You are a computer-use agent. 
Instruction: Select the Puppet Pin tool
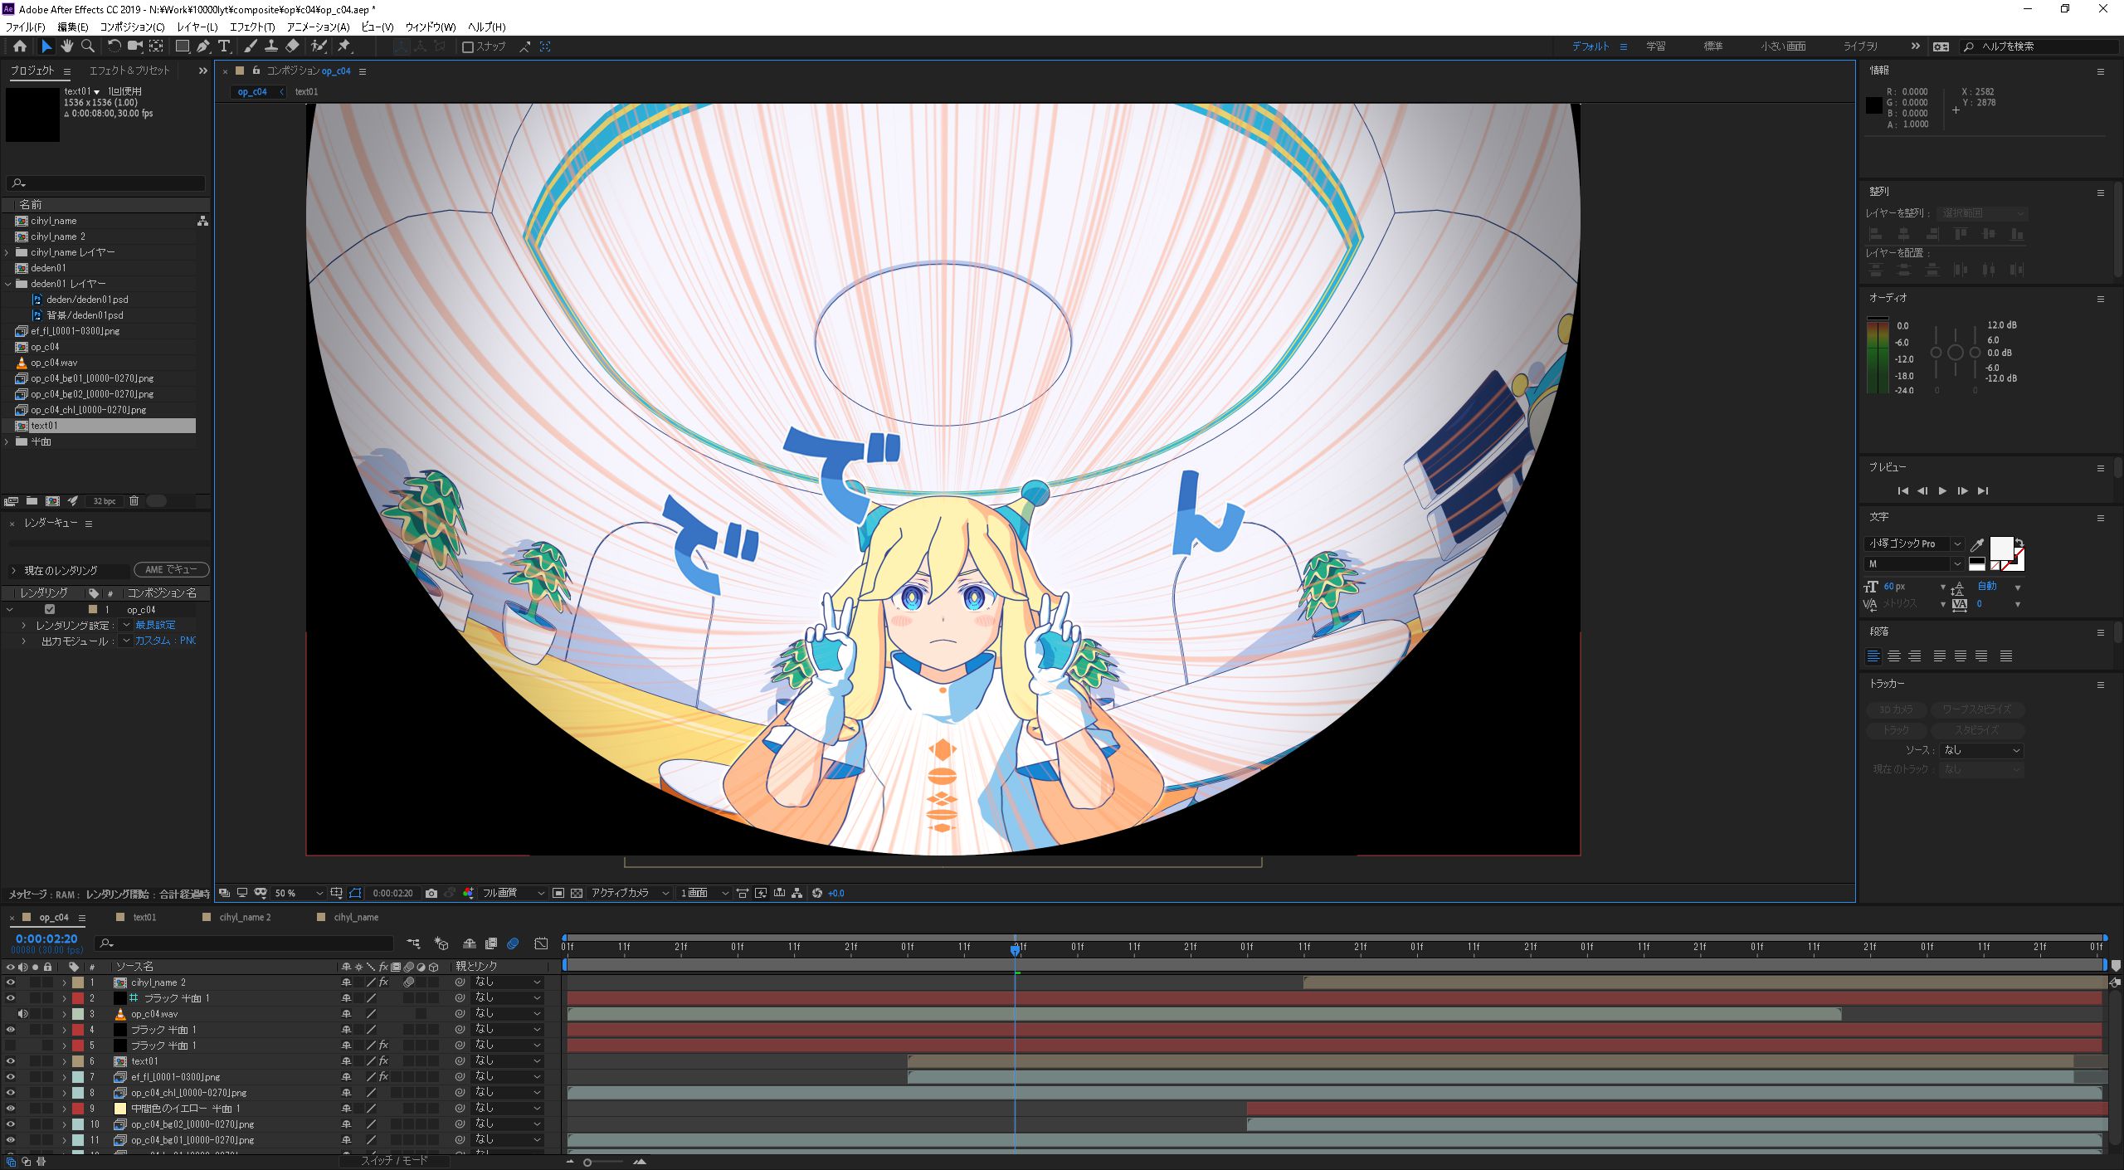(x=344, y=46)
